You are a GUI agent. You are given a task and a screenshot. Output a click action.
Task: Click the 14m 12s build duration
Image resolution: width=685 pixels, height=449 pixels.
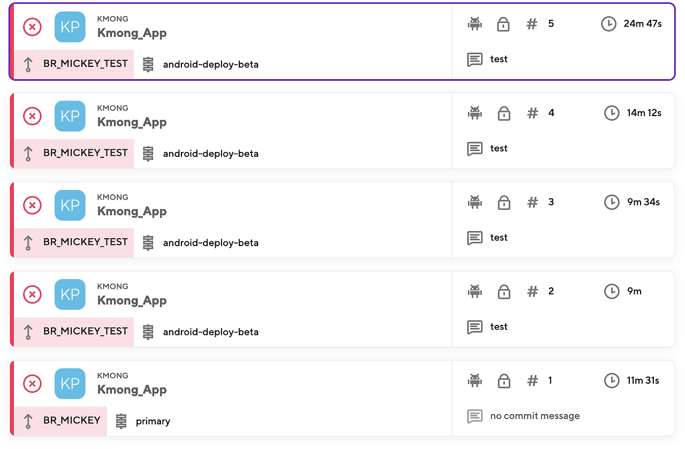pos(644,113)
